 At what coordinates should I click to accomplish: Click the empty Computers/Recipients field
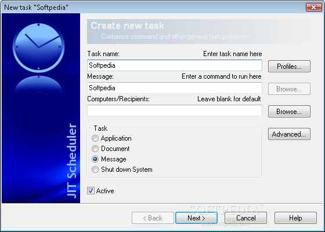coord(175,111)
